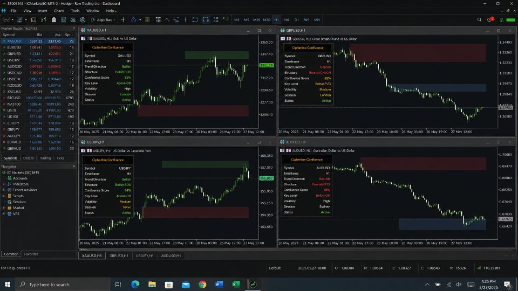Open Excel from the taskbar

click(236, 284)
